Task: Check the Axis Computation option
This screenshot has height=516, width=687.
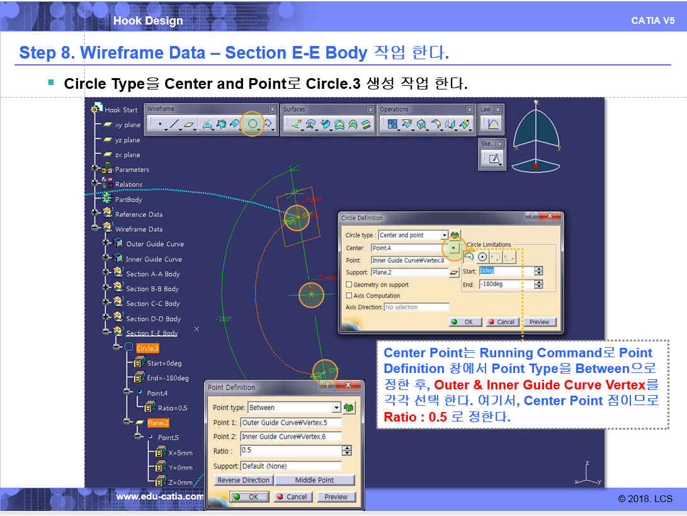Action: 349,295
